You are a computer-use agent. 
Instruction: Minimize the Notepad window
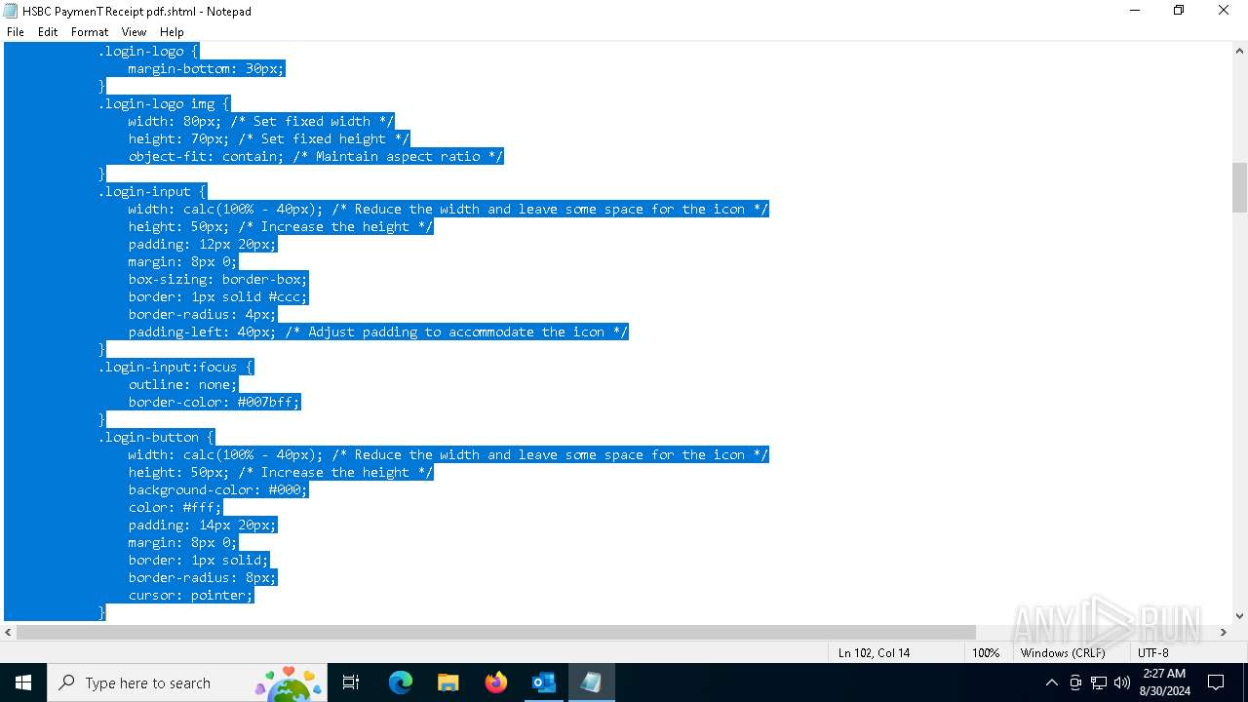coord(1135,11)
